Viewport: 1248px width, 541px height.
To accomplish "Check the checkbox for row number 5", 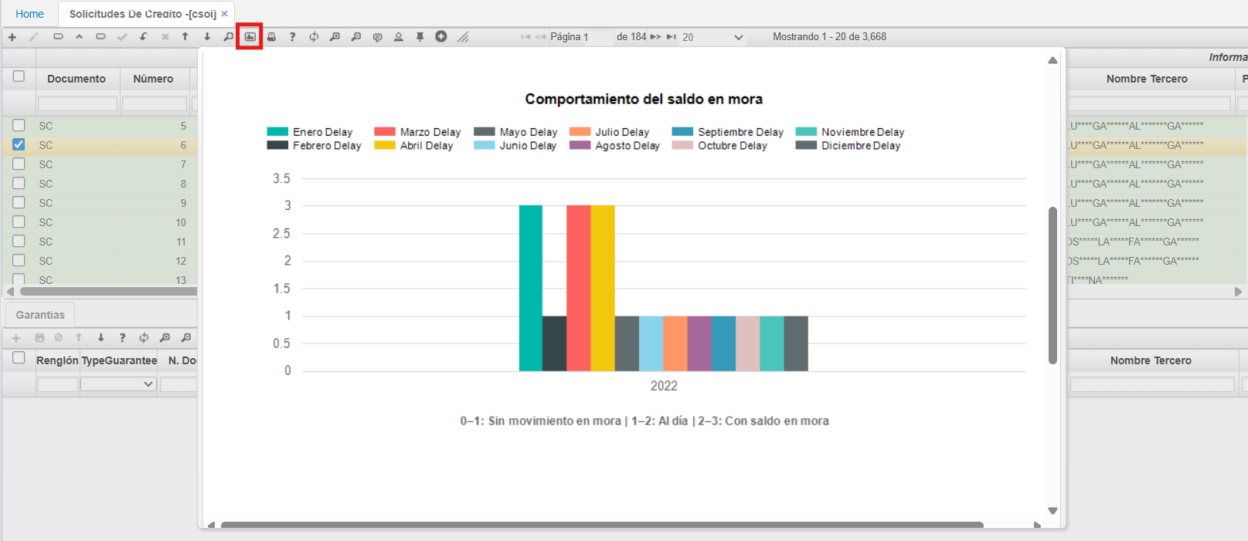I will coord(19,126).
